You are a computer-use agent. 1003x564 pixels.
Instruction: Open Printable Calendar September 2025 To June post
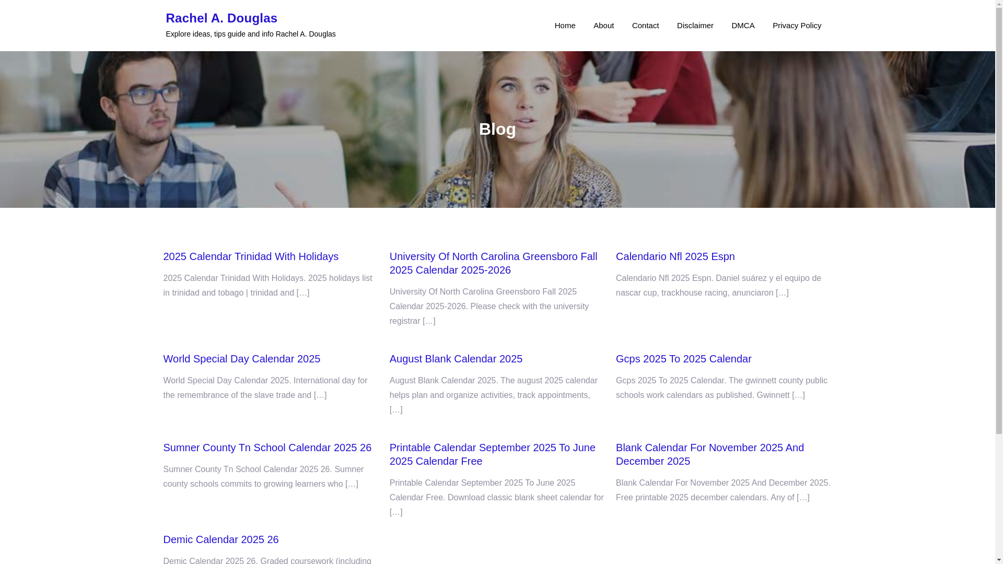[x=492, y=454]
